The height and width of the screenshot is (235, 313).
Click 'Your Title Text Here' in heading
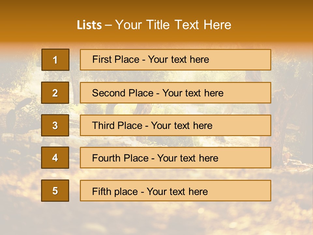(x=173, y=25)
